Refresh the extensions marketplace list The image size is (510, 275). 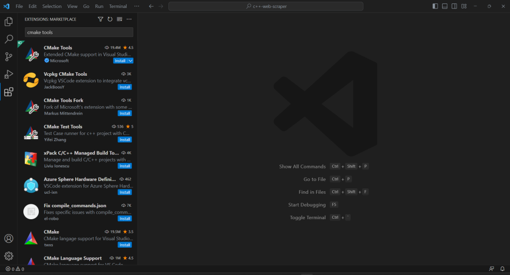(110, 19)
